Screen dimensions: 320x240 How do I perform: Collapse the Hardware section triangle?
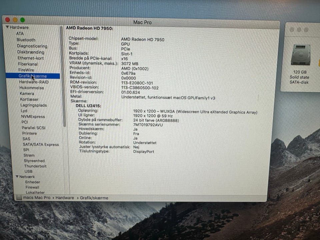coord(7,27)
